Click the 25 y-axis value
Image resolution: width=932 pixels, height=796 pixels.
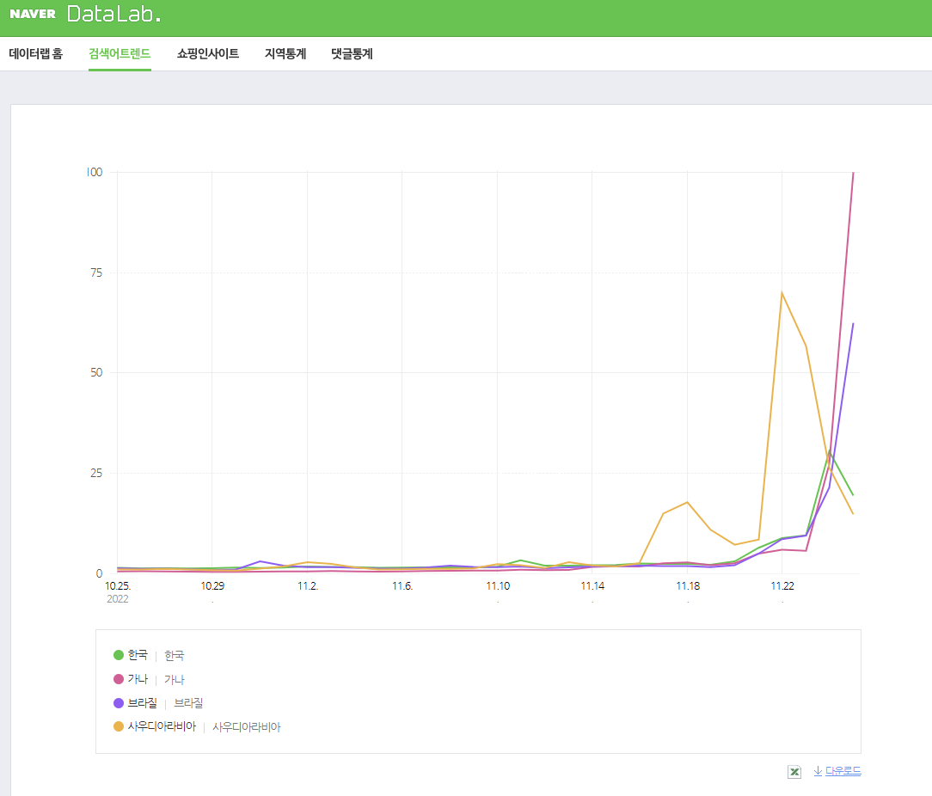(96, 473)
